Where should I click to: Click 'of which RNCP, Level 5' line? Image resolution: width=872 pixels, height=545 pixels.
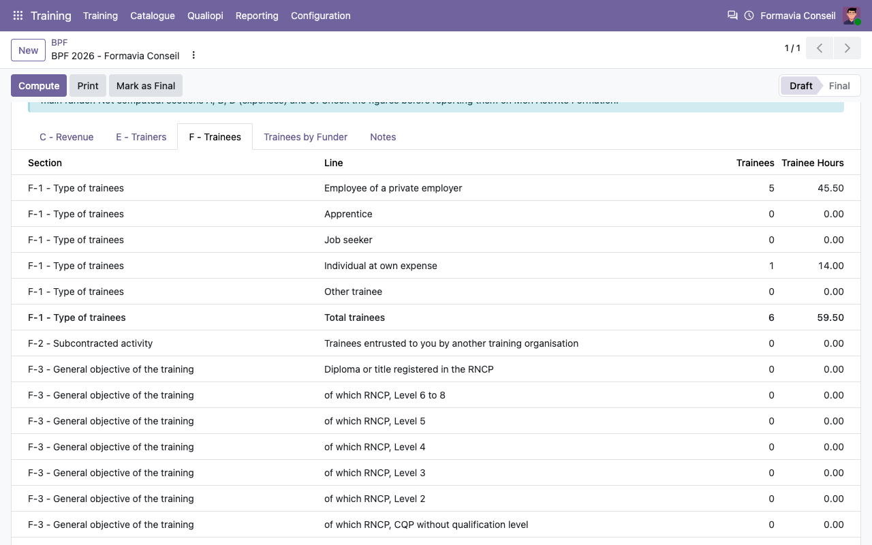click(x=375, y=421)
